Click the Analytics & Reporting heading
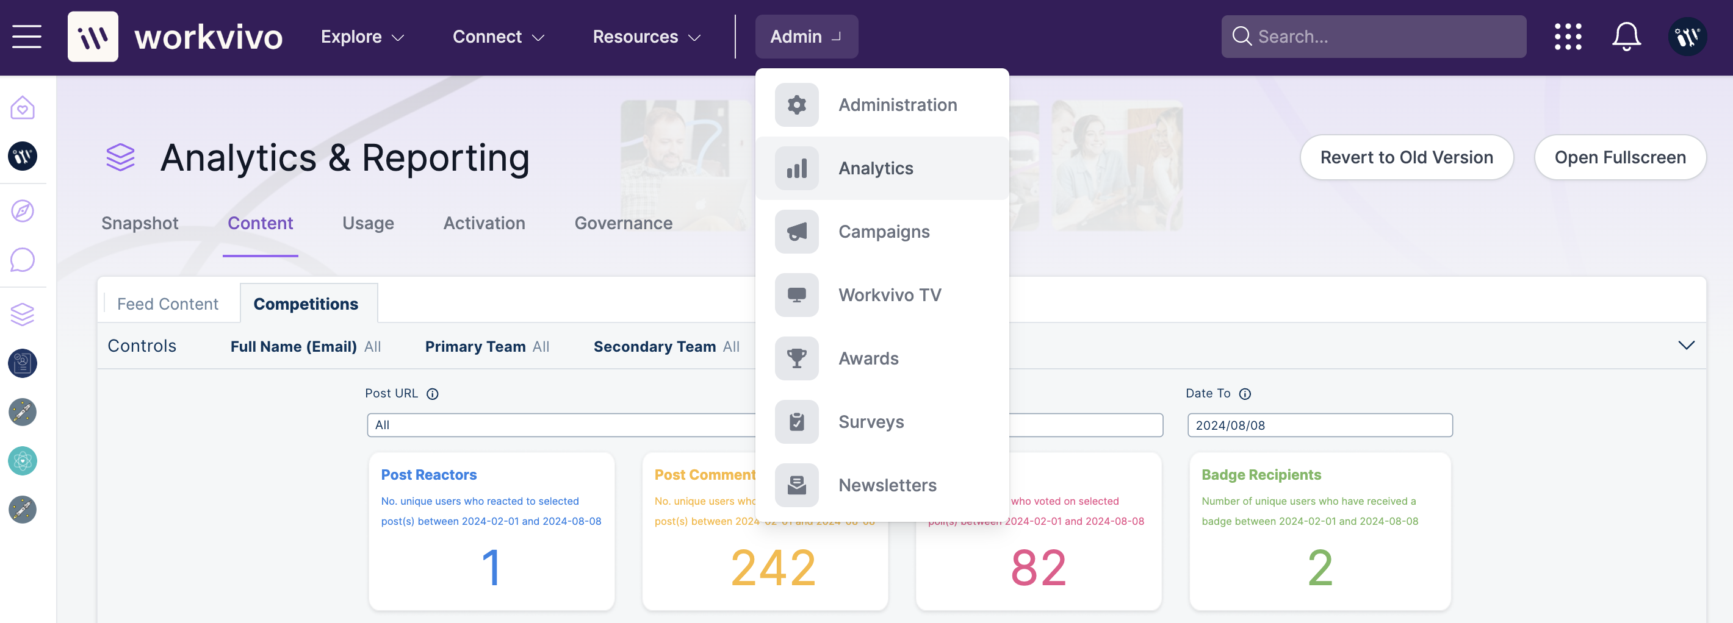 345,158
